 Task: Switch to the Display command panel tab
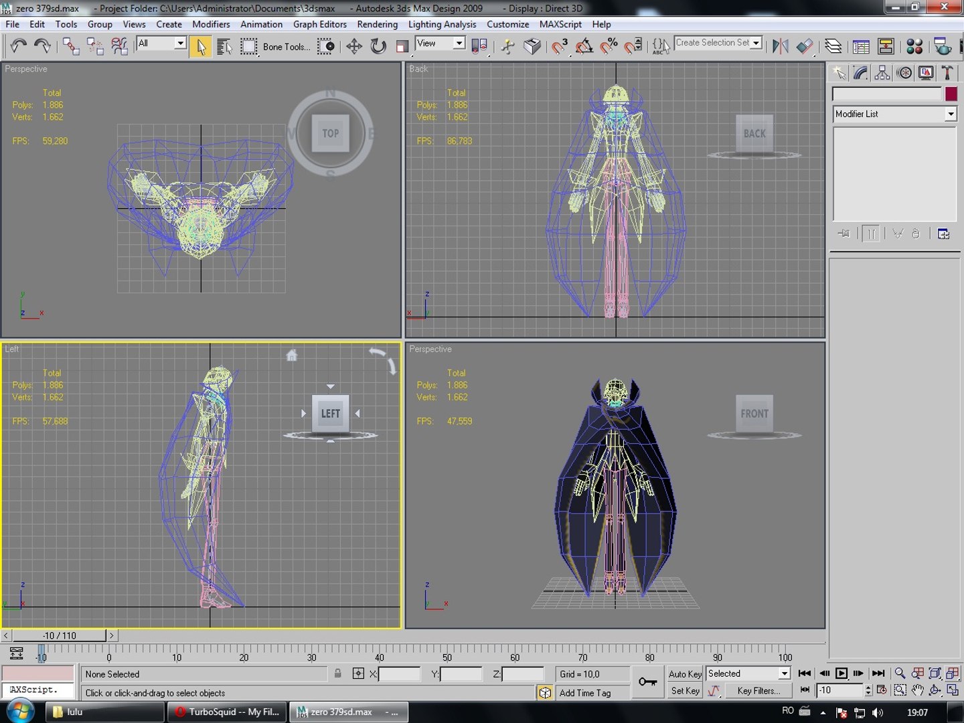(926, 73)
